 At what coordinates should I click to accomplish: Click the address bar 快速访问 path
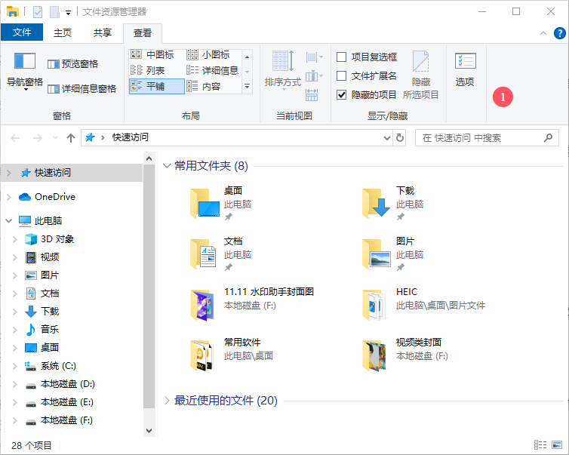pos(131,137)
